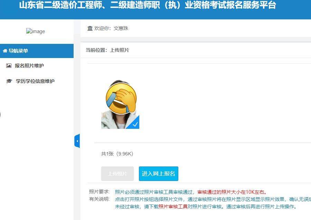Collapse the sidebar with the blue arrow tab
Screen dimensions: 311x220
[77, 141]
